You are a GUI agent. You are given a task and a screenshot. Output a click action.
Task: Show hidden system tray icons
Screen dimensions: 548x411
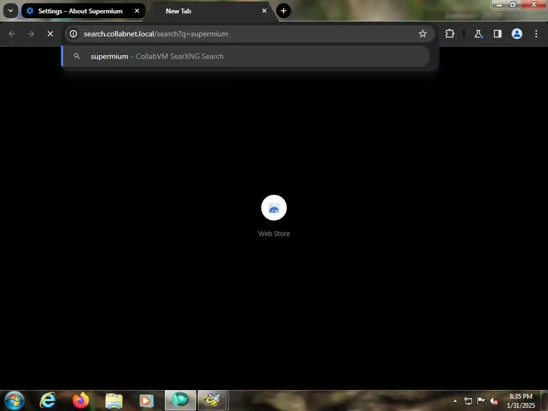(455, 401)
